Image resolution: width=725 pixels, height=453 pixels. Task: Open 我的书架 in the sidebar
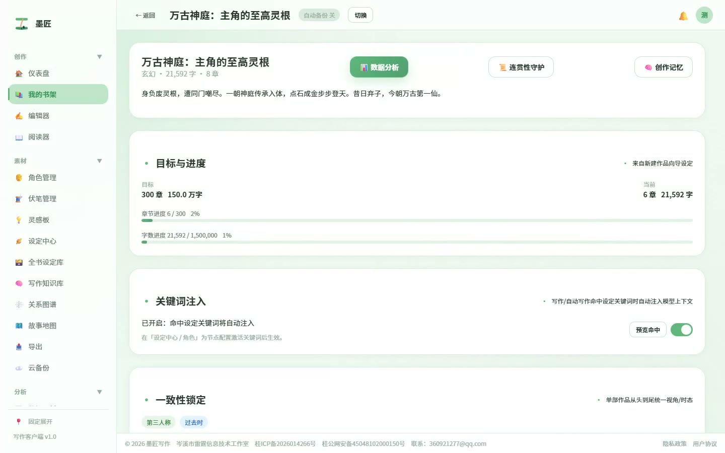click(58, 94)
